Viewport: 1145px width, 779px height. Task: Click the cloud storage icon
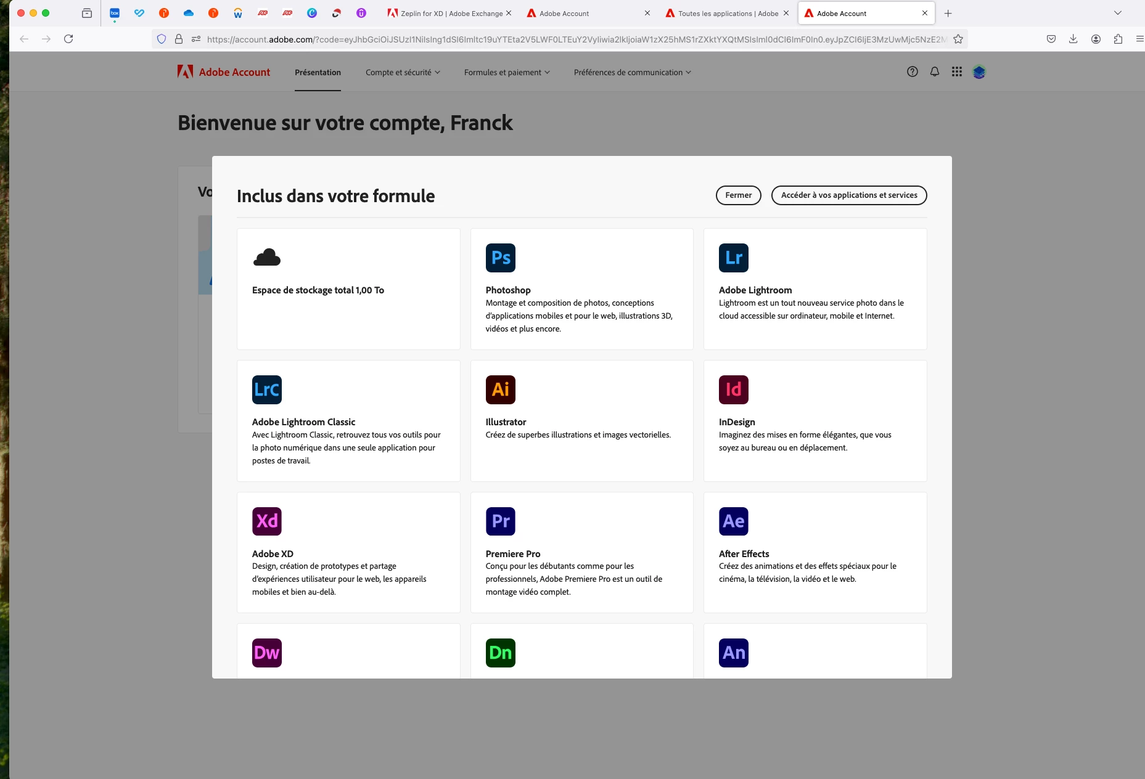(x=267, y=258)
